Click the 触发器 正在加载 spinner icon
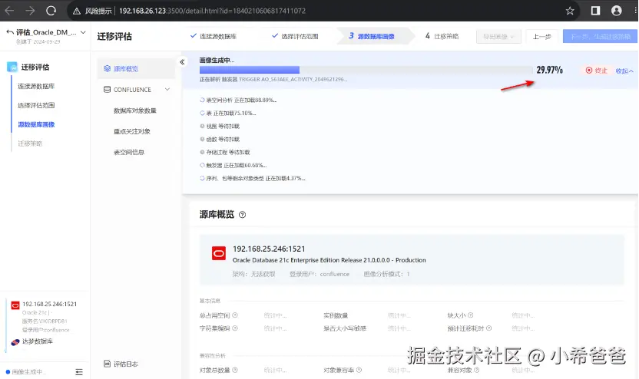This screenshot has height=379, width=639. coord(202,165)
